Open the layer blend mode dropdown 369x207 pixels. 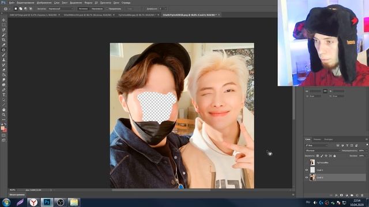click(x=322, y=151)
